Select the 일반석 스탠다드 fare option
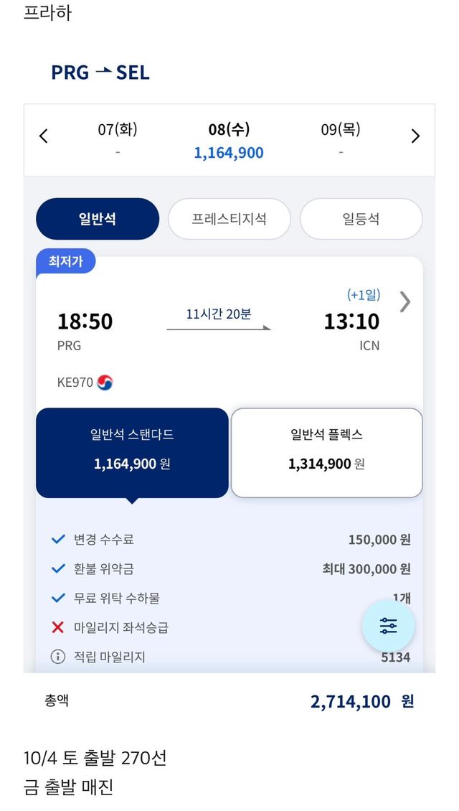459x811 pixels. tap(132, 452)
